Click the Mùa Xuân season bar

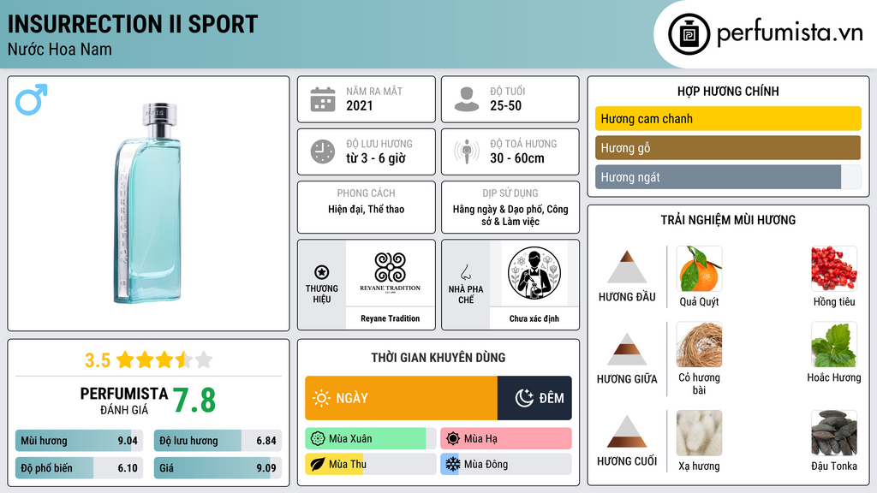coord(371,439)
